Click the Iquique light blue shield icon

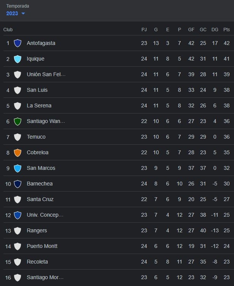click(x=18, y=59)
